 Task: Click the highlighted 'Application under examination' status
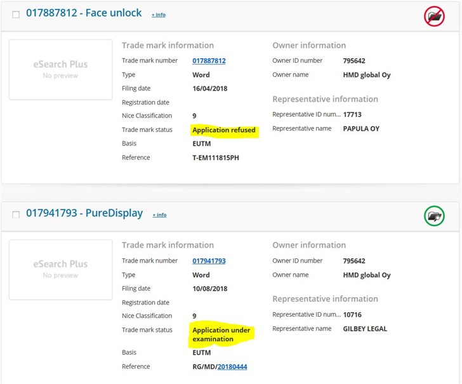point(221,334)
